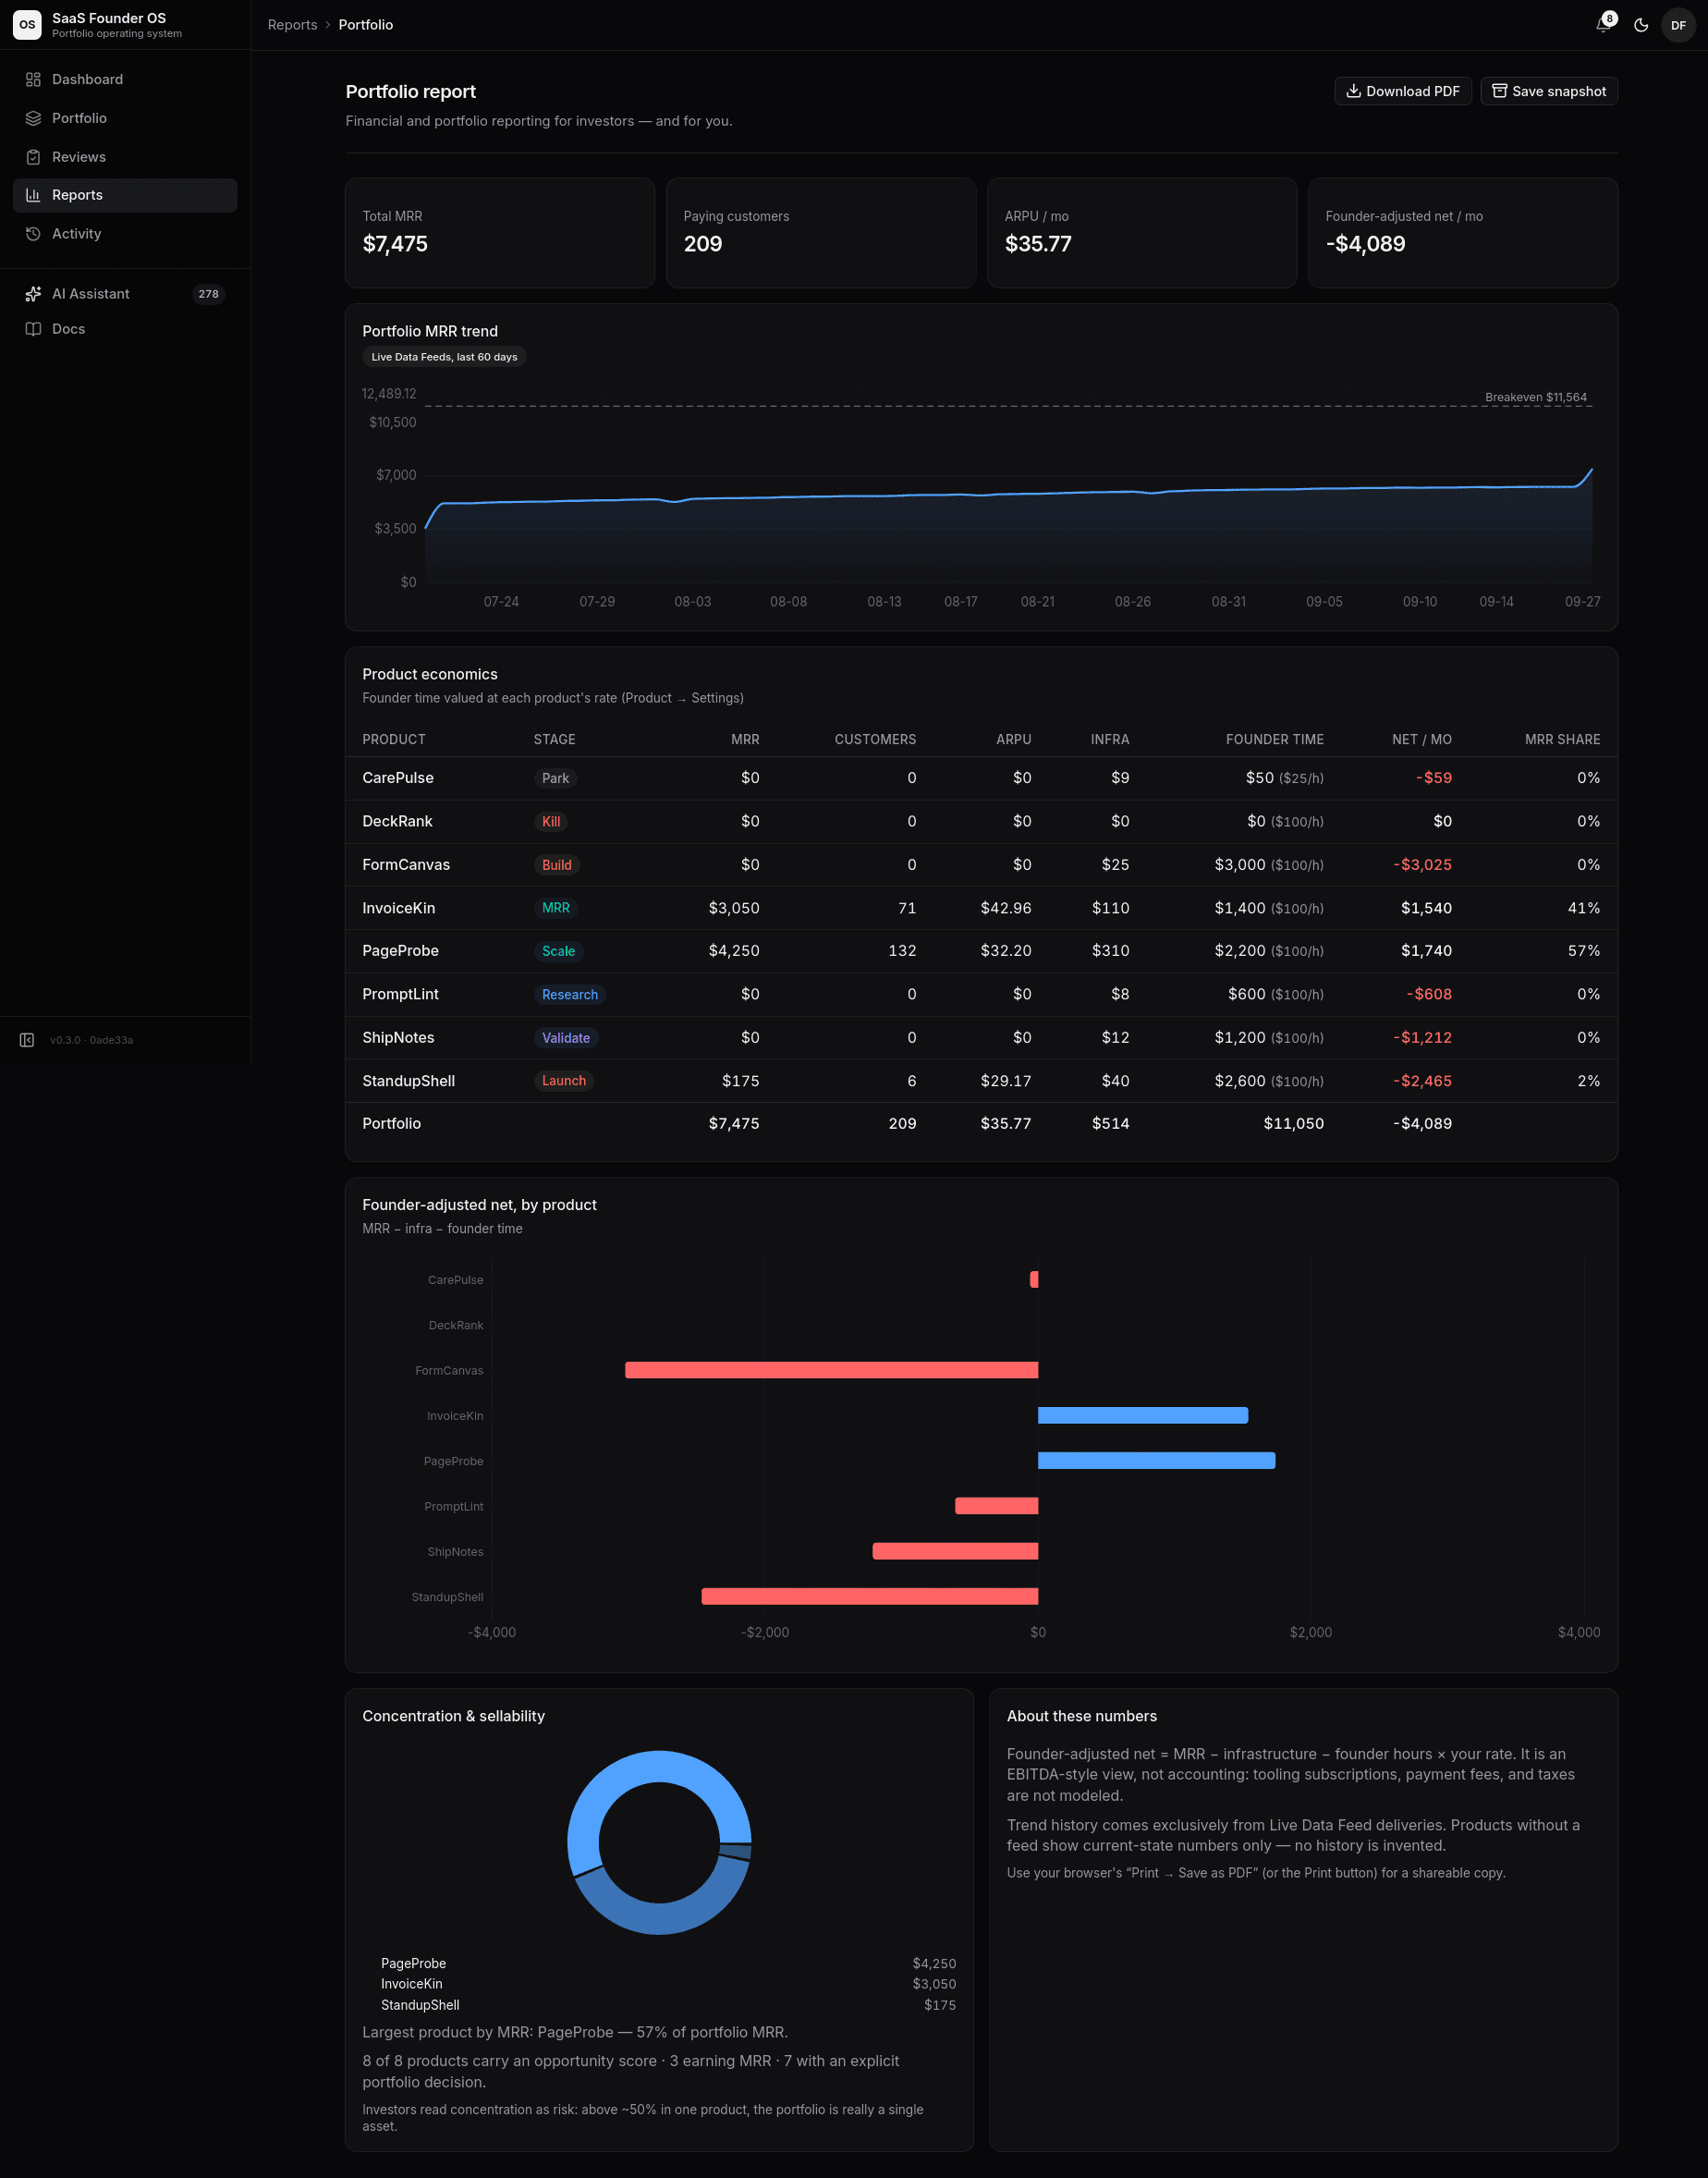Click the Launch stage badge

coord(564,1081)
